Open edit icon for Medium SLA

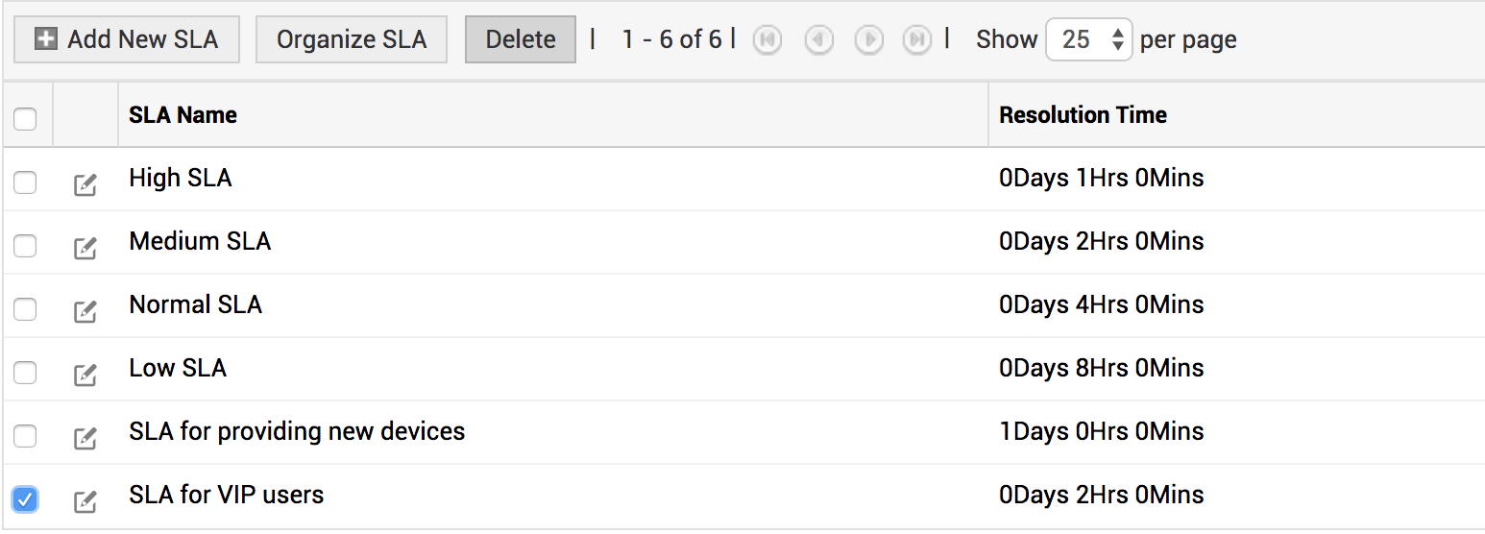pyautogui.click(x=85, y=248)
